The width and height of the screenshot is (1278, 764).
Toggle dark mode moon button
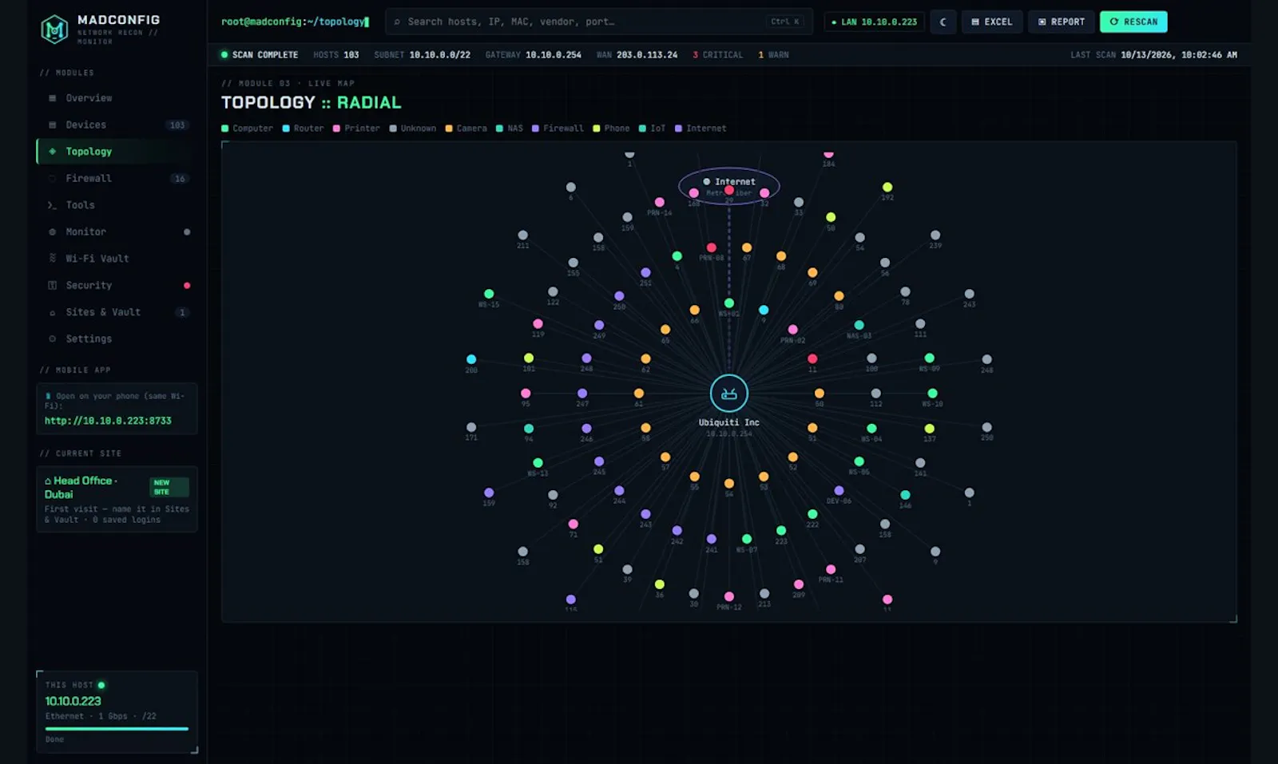943,22
